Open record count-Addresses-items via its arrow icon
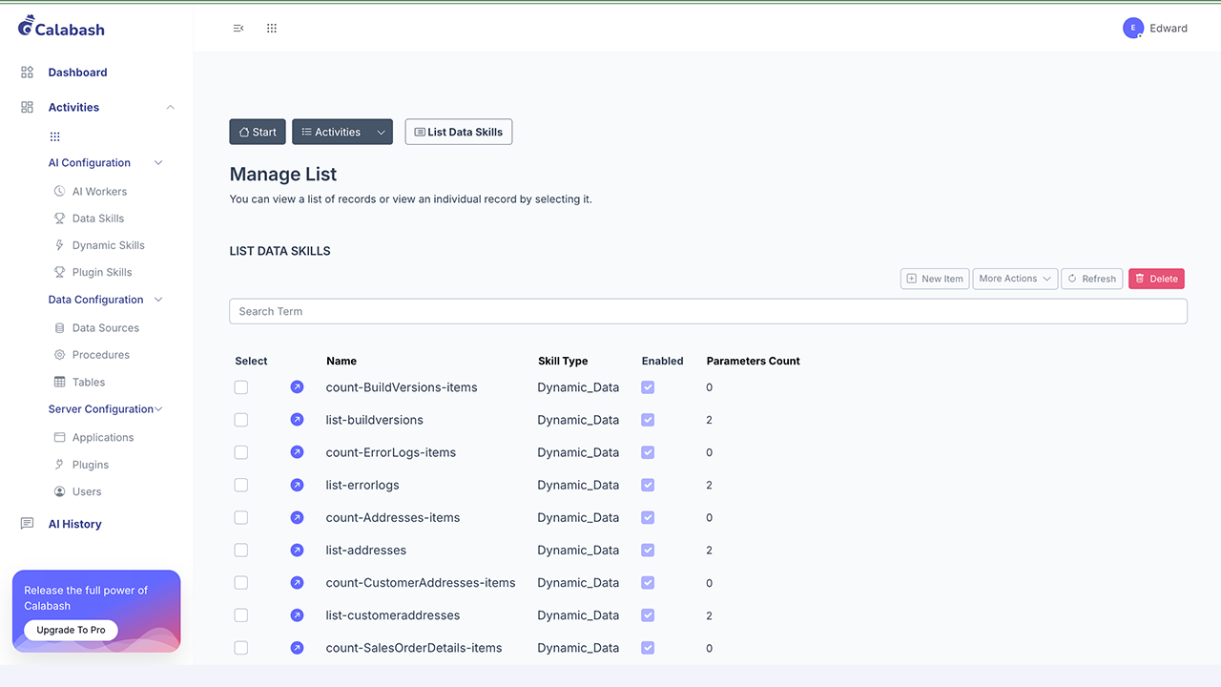The image size is (1221, 687). click(x=297, y=517)
